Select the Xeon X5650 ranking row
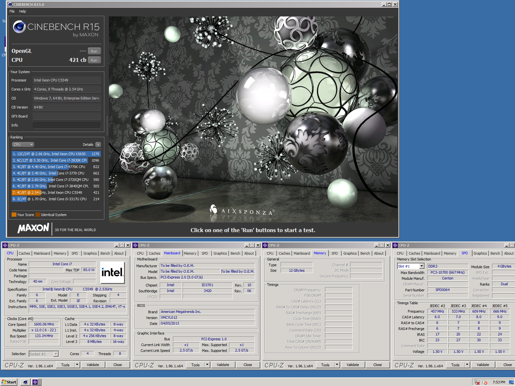515x386 pixels. (x=56, y=154)
